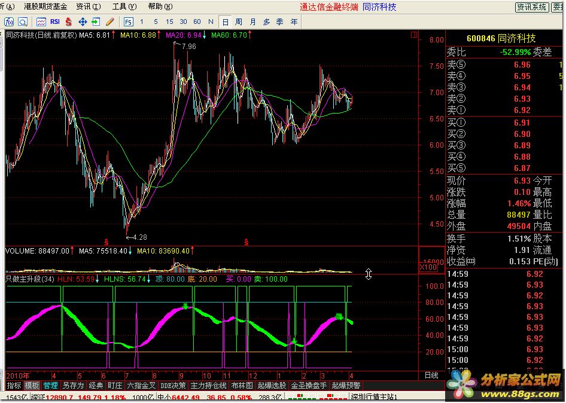The width and height of the screenshot is (566, 403).
Task: Open the 港股期货基金 menu
Action: (45, 7)
